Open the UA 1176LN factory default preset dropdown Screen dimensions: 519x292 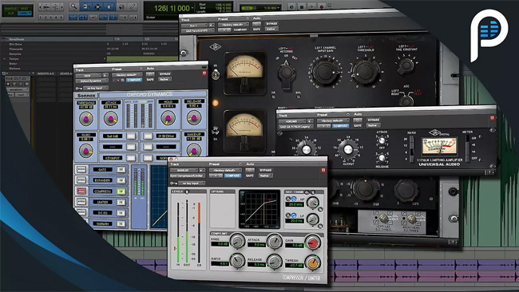pos(332,120)
